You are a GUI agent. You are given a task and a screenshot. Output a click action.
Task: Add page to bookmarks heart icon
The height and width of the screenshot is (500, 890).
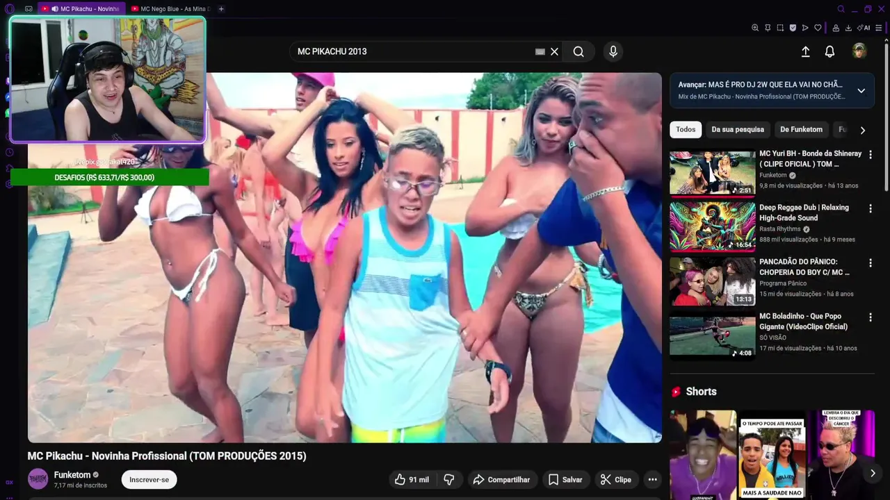[818, 28]
